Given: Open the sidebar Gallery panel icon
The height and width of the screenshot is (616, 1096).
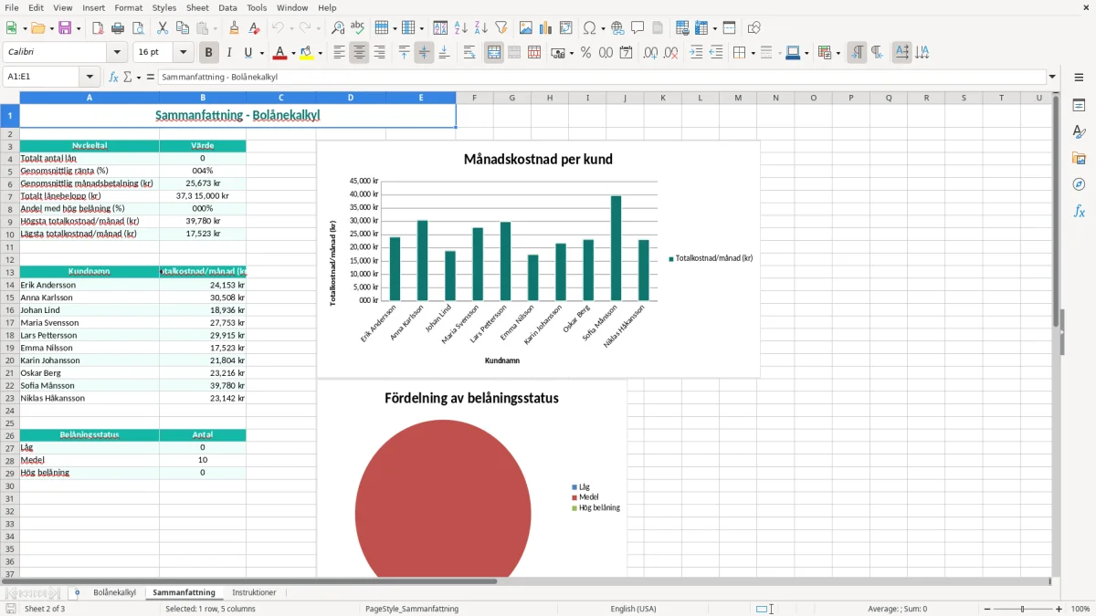Looking at the screenshot, I should [x=1079, y=158].
